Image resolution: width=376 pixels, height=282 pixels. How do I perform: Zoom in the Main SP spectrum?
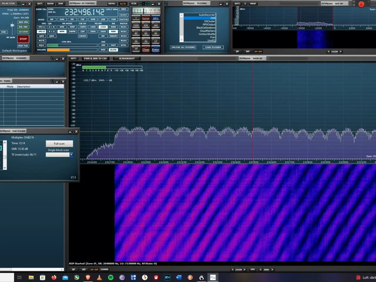click(x=244, y=269)
